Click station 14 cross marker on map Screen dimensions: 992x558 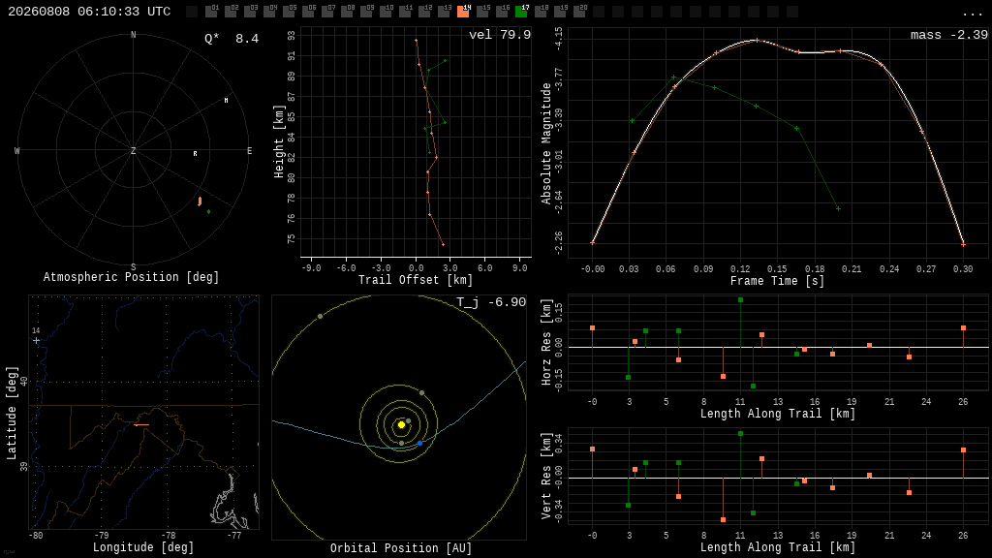pyautogui.click(x=36, y=340)
